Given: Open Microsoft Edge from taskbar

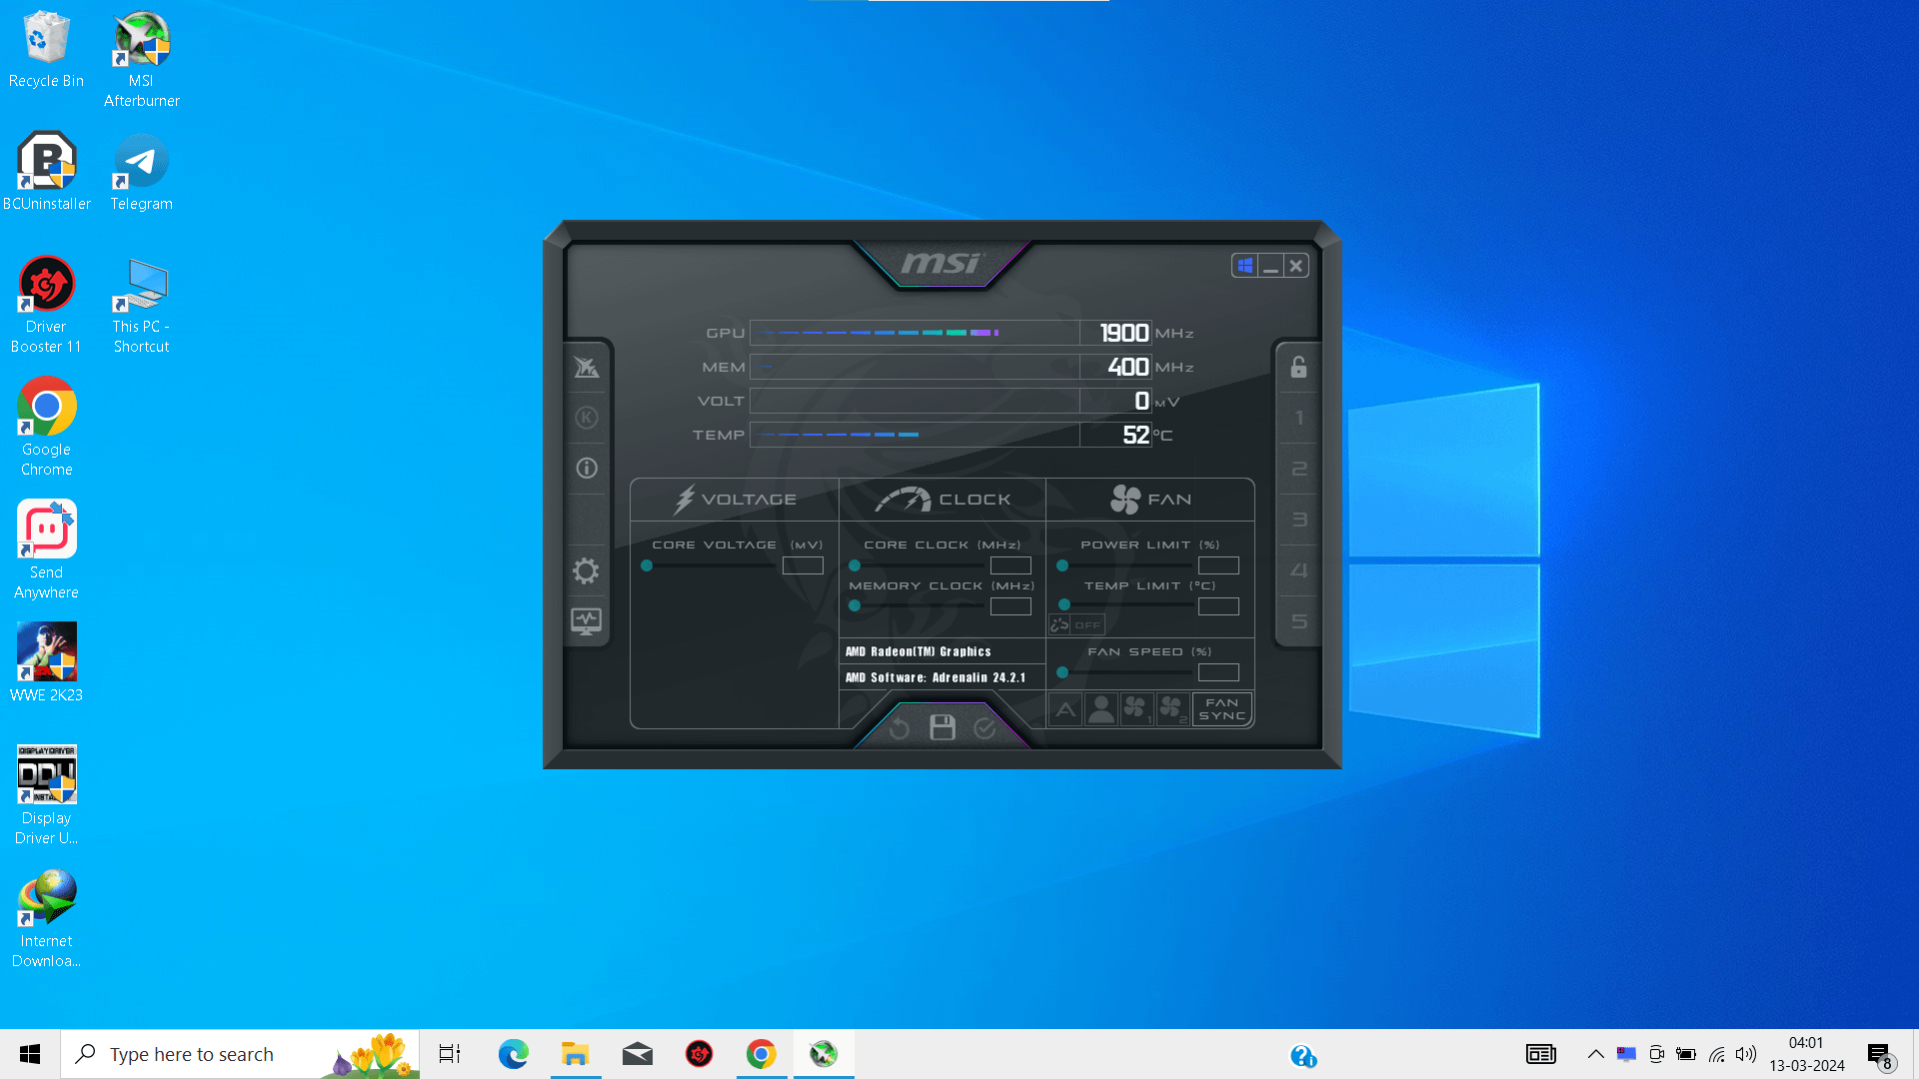Looking at the screenshot, I should point(514,1054).
